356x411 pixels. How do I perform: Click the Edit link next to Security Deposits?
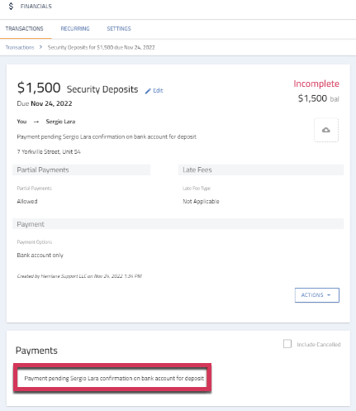click(x=158, y=91)
